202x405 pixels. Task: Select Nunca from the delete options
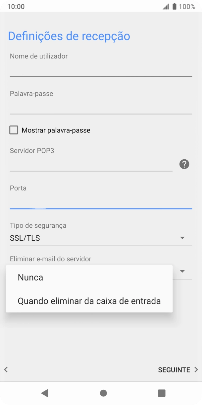[30, 277]
